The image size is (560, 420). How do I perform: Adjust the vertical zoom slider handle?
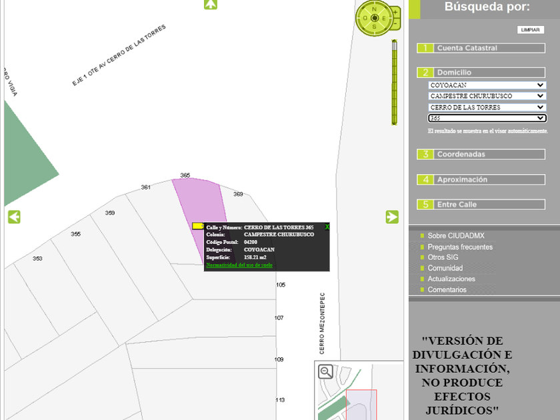click(394, 45)
